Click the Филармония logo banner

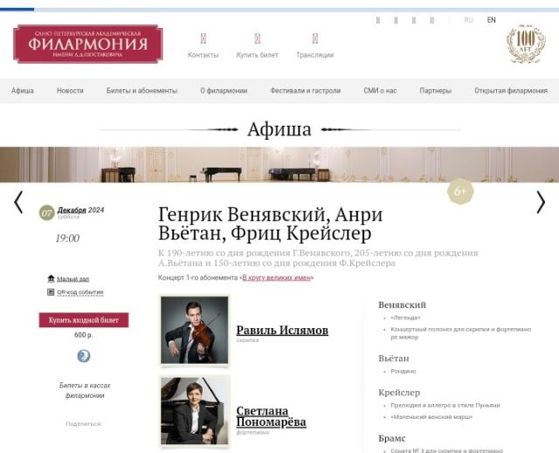pyautogui.click(x=88, y=44)
